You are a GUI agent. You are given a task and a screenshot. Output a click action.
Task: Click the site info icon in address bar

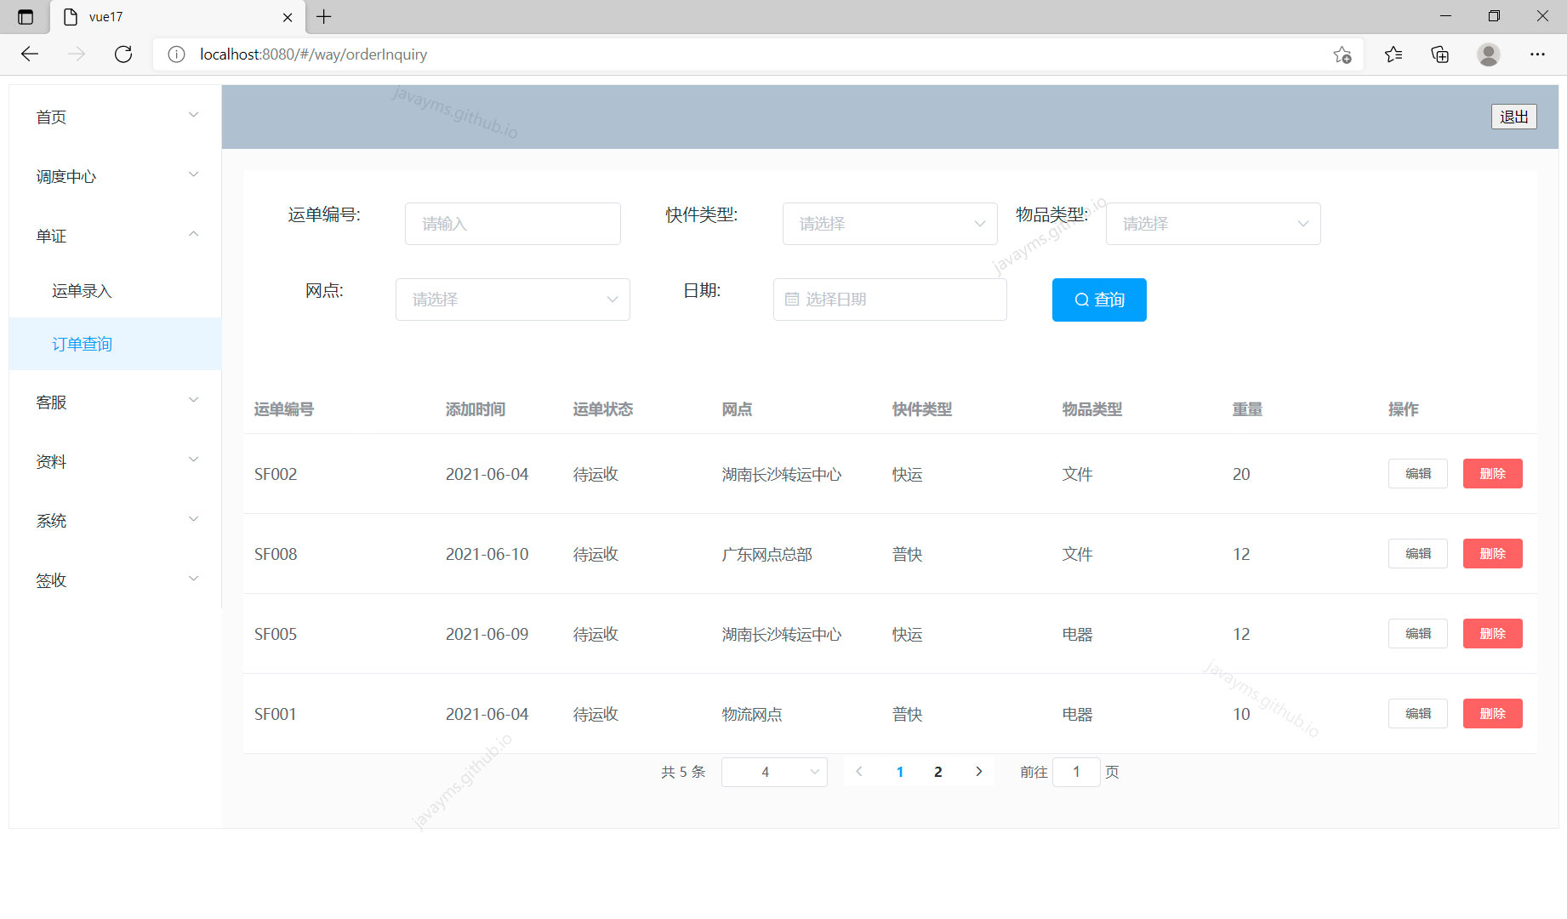pyautogui.click(x=176, y=54)
